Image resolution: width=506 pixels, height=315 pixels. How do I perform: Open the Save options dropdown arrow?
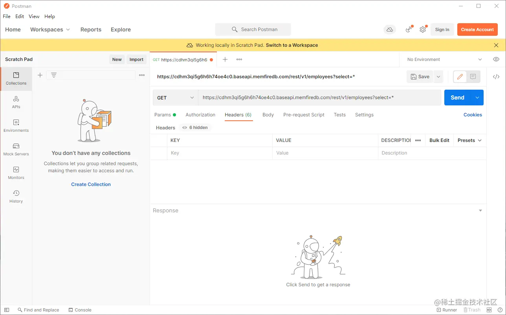(438, 77)
